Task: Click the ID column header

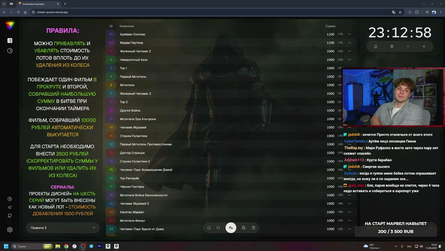Action: (x=111, y=26)
